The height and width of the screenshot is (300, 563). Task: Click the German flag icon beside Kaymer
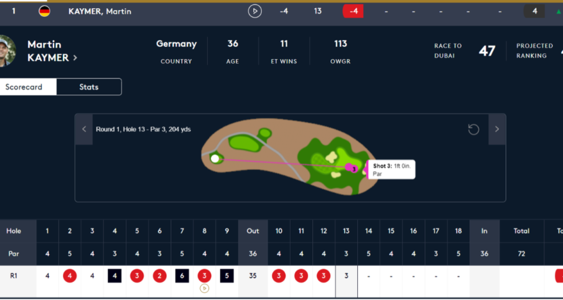[45, 11]
